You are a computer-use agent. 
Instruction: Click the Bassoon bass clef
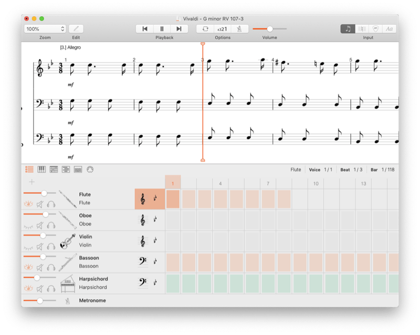[x=143, y=262]
